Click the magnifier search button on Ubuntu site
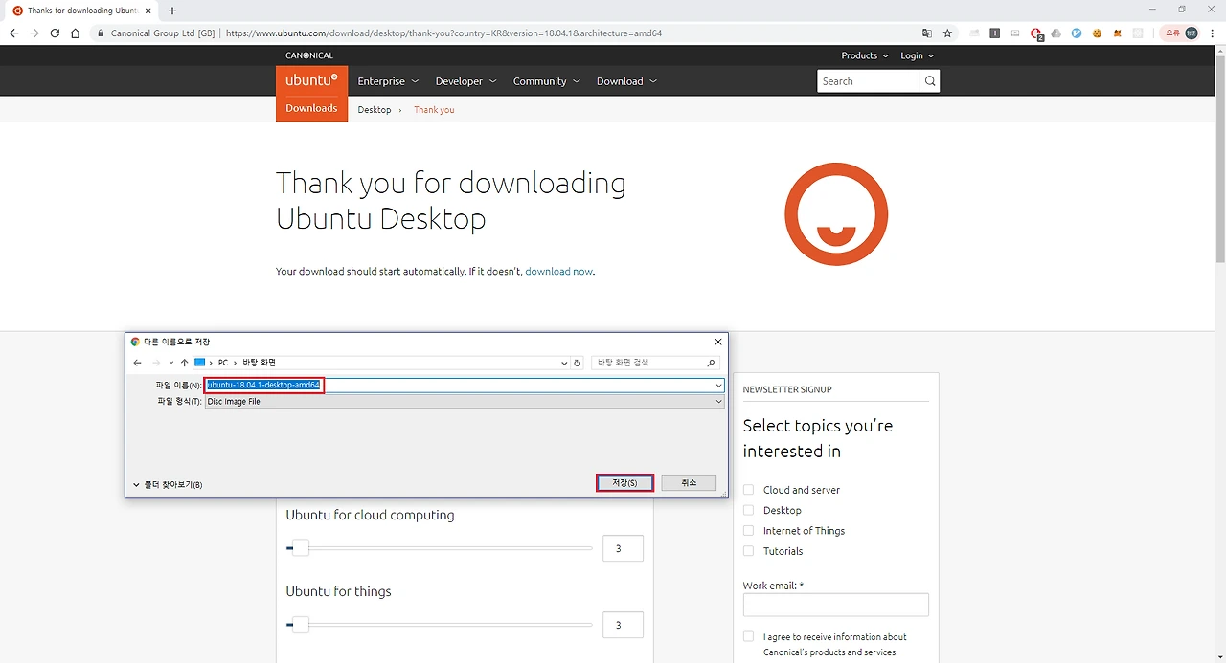Viewport: 1226px width, 663px height. pos(929,81)
